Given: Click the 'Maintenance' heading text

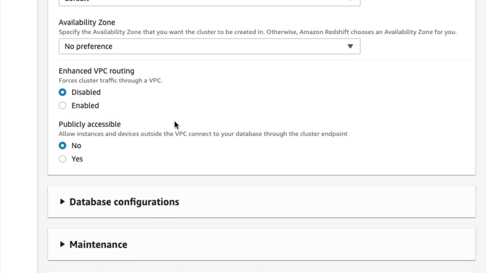Looking at the screenshot, I should [x=98, y=245].
